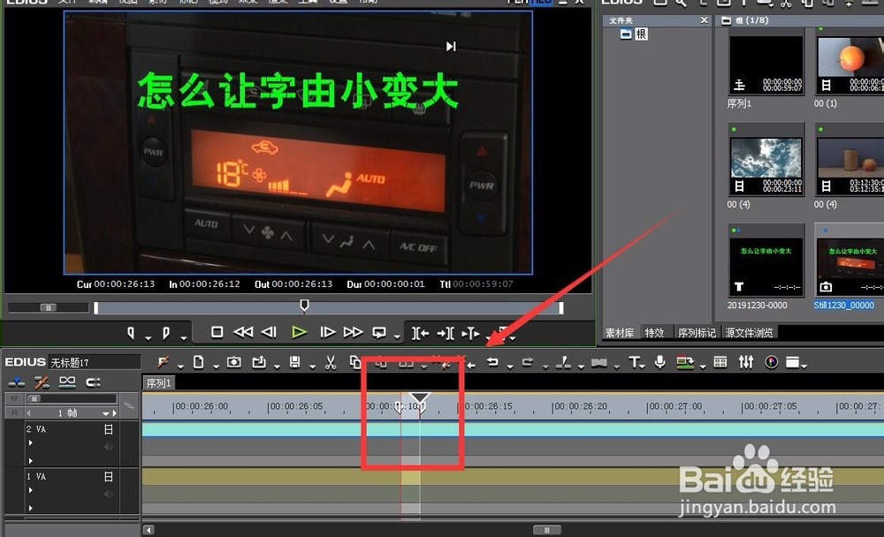The height and width of the screenshot is (537, 884).
Task: Click the export output icon
Action: point(685,362)
